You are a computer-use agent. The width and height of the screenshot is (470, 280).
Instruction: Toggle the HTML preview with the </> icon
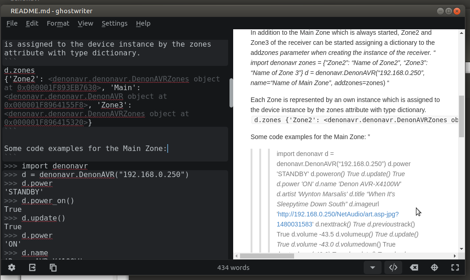(x=393, y=268)
